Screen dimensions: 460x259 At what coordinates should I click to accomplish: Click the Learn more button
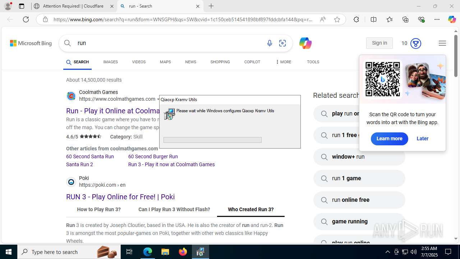pyautogui.click(x=389, y=138)
